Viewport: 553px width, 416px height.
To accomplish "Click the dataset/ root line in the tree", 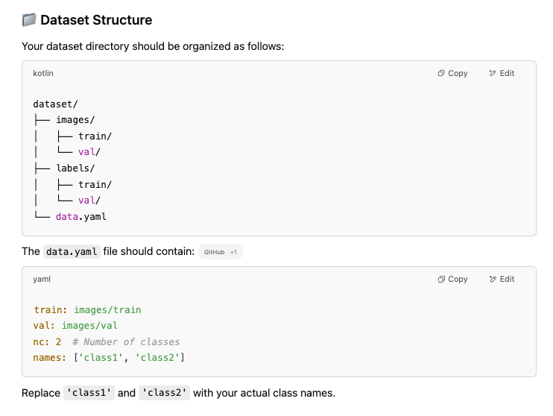I will coord(55,104).
